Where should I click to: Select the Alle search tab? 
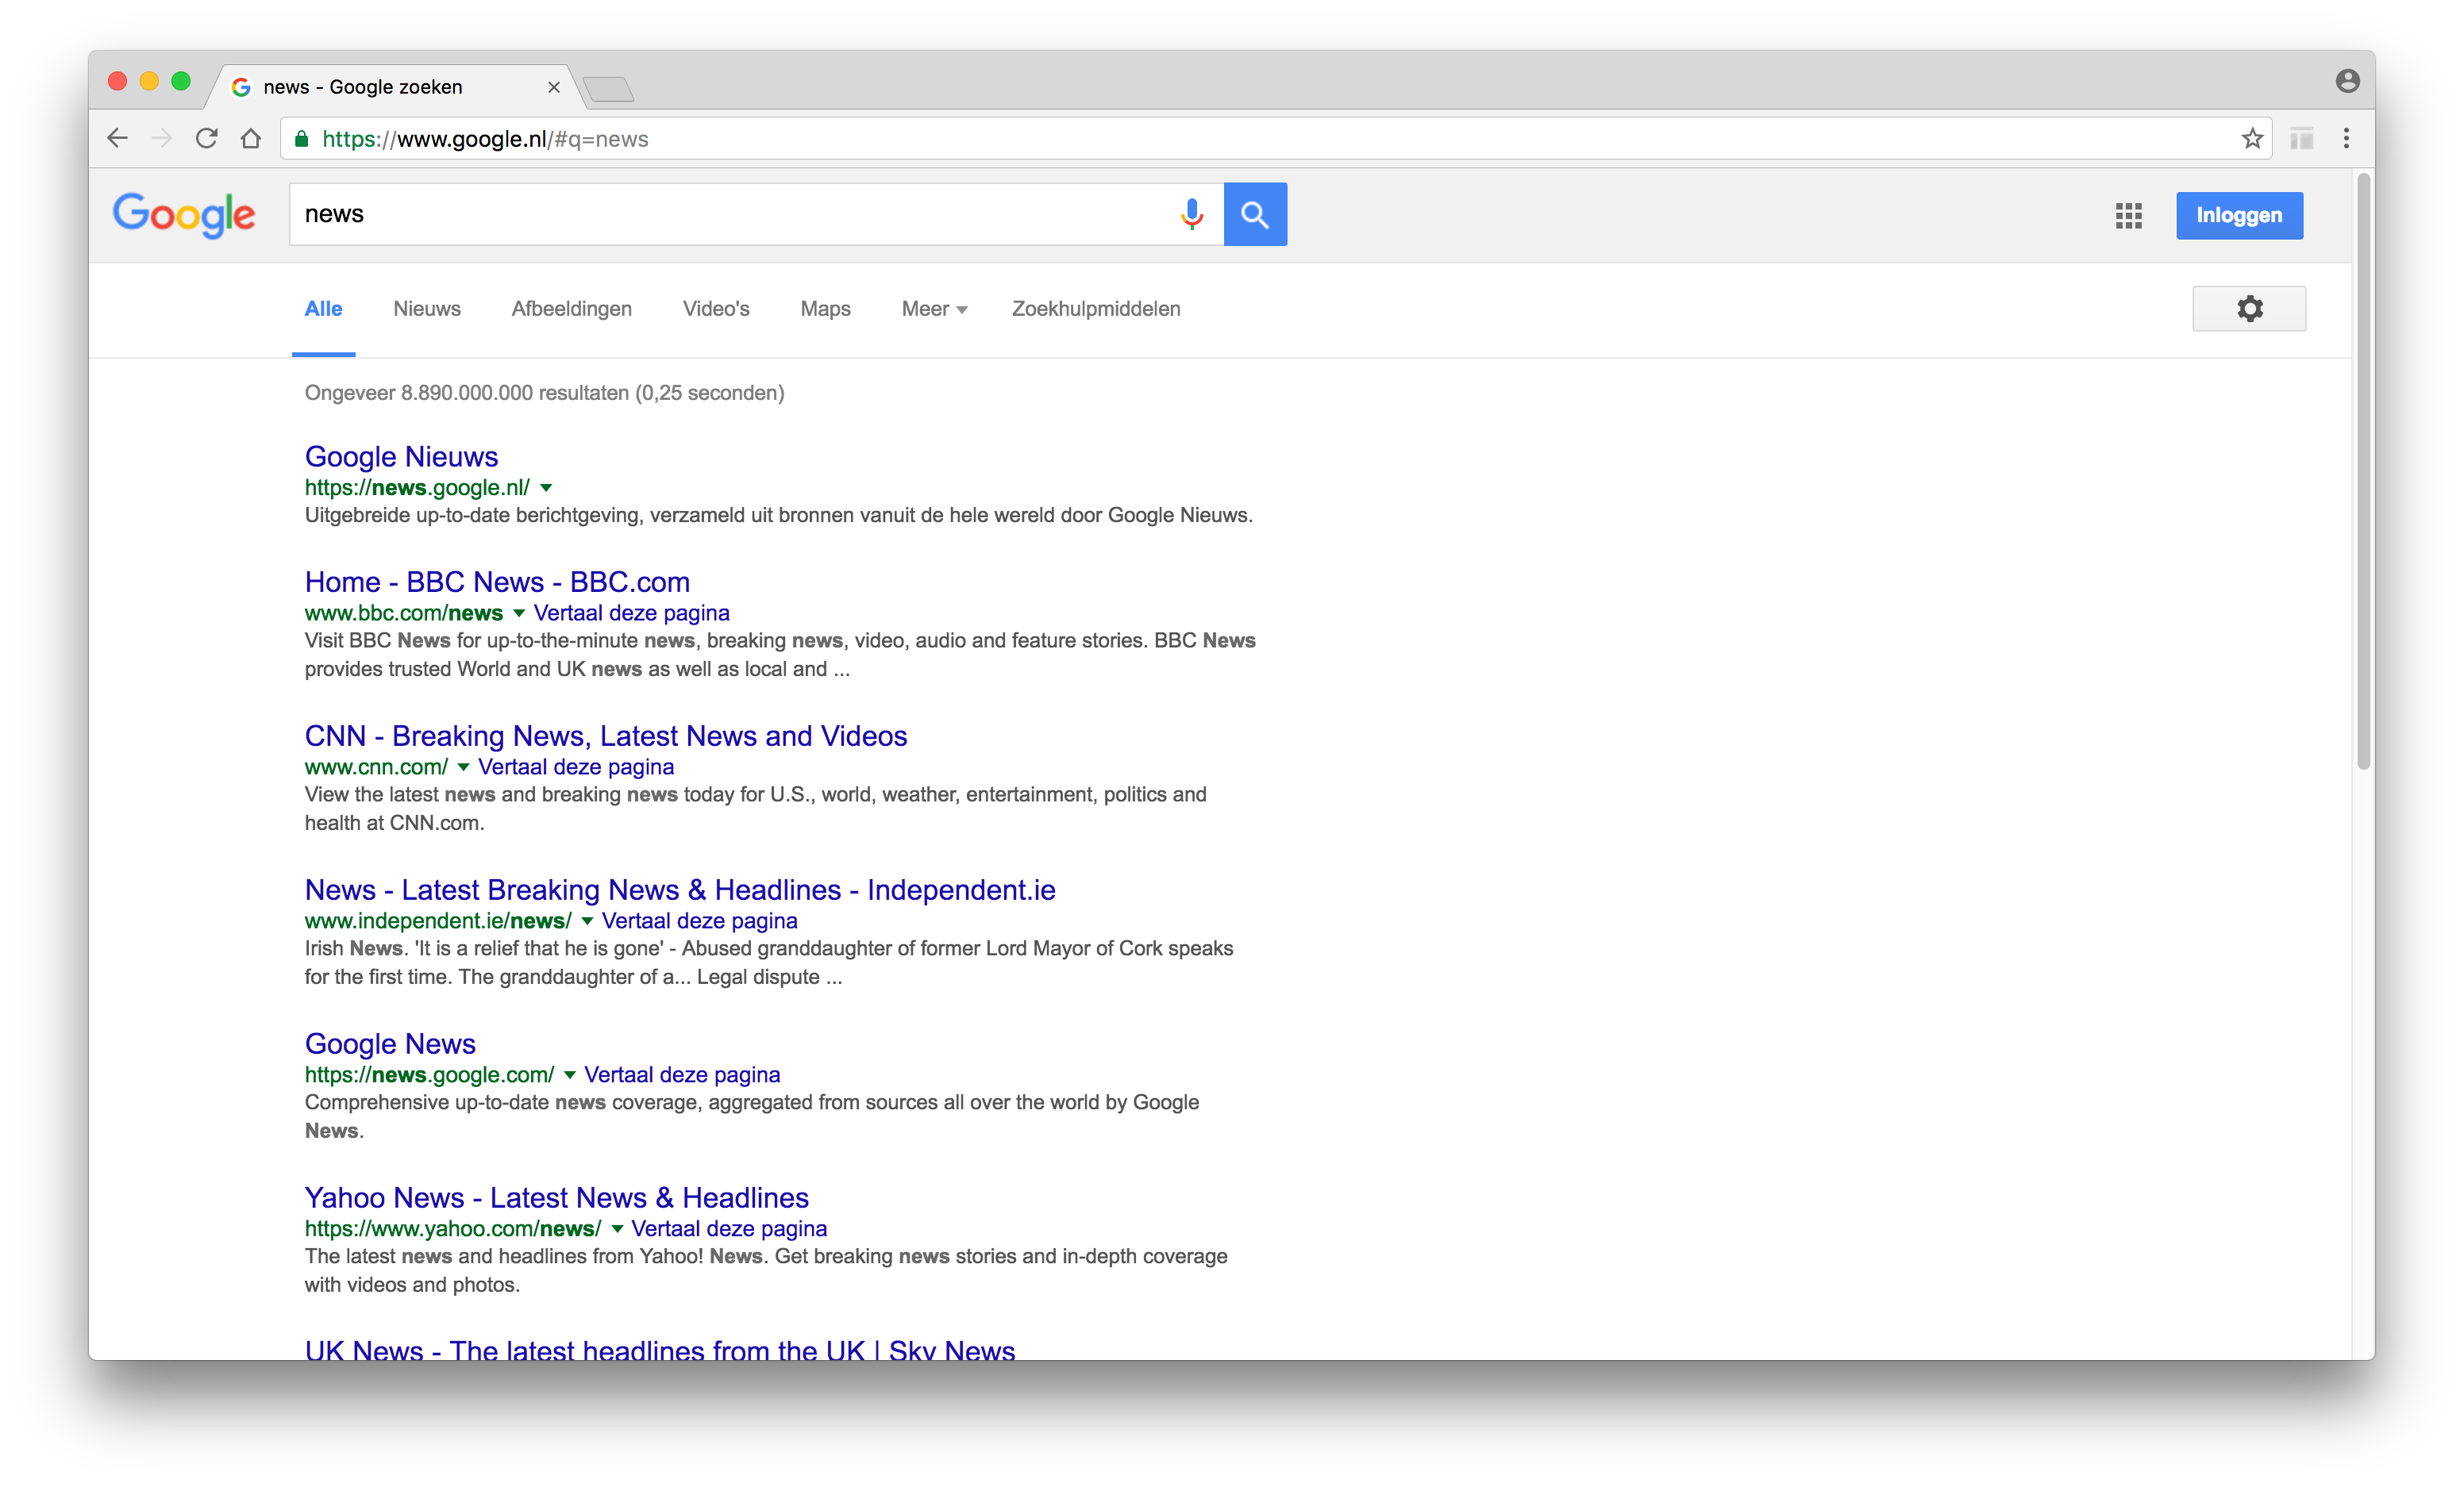323,309
